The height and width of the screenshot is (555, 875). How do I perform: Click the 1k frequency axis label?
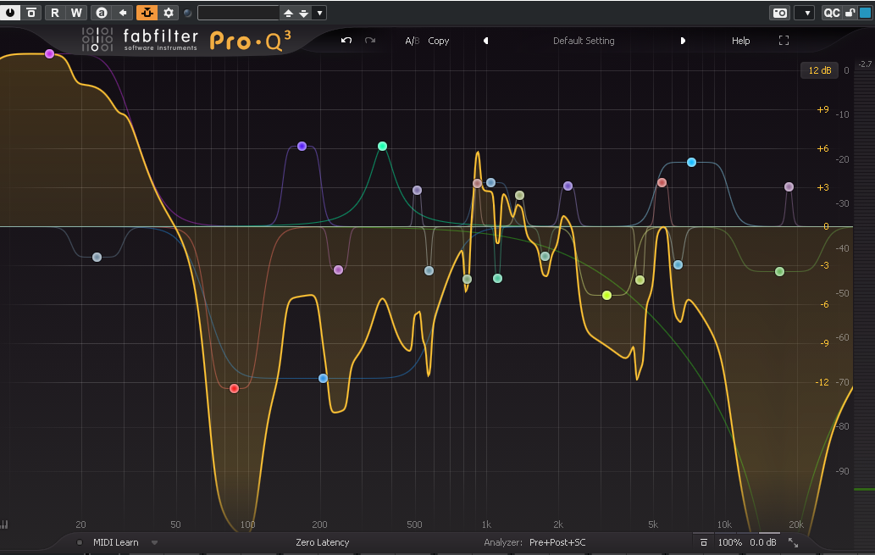(486, 524)
